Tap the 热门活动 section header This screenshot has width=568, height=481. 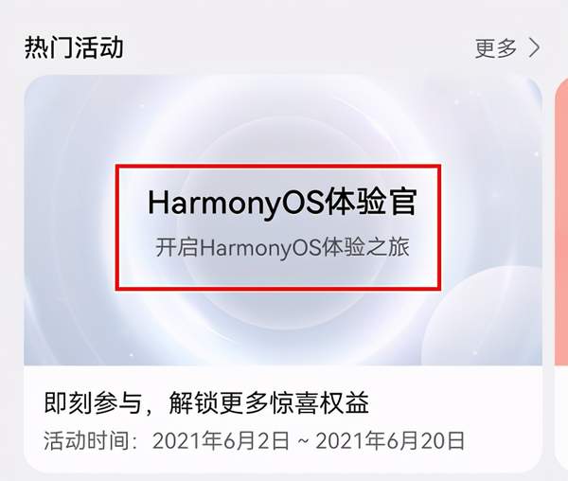click(74, 47)
